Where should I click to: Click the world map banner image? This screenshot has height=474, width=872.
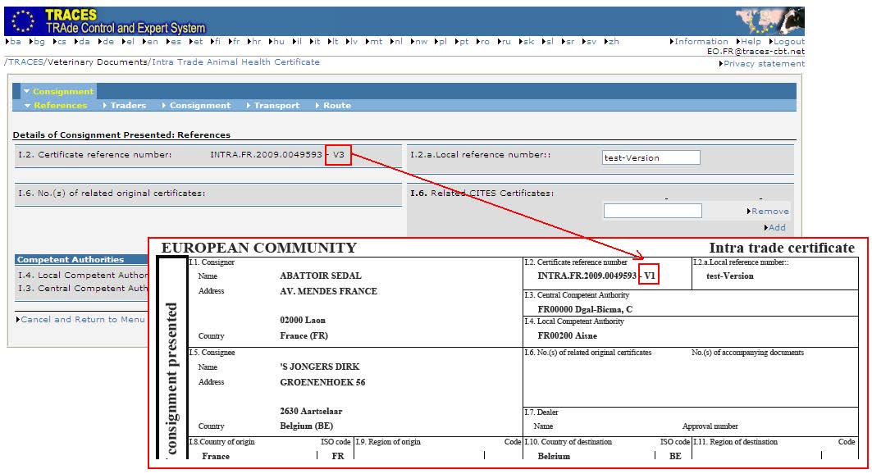coord(769,21)
